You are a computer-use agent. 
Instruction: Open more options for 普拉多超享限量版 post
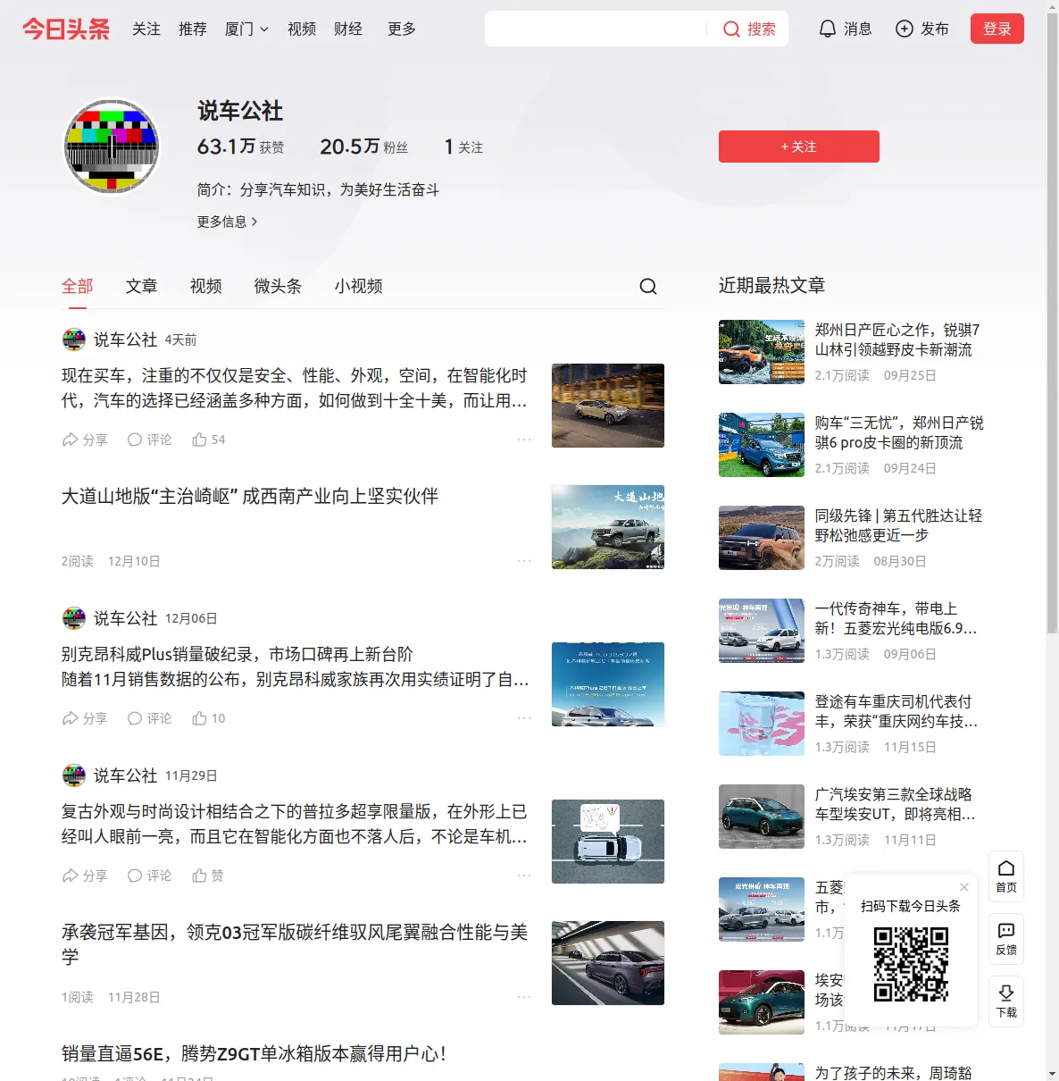(524, 876)
